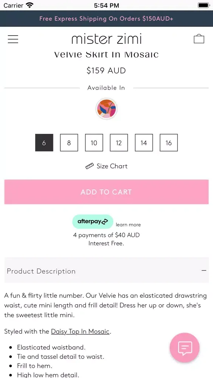The image size is (213, 378).
Task: Choose size 12 option
Action: pos(119,143)
